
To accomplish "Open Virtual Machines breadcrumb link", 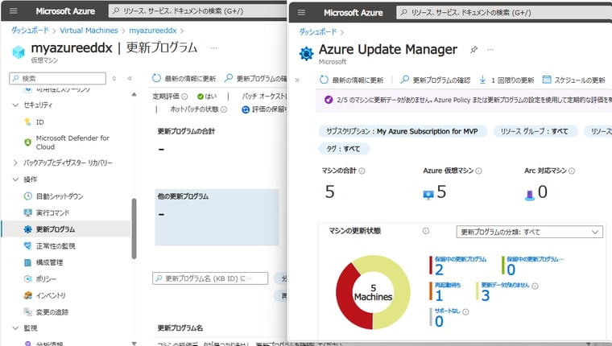I will [x=89, y=31].
